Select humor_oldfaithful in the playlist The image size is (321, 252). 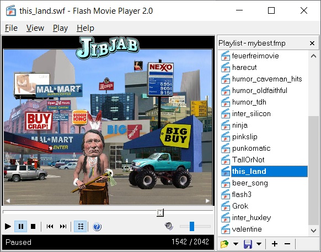(260, 90)
